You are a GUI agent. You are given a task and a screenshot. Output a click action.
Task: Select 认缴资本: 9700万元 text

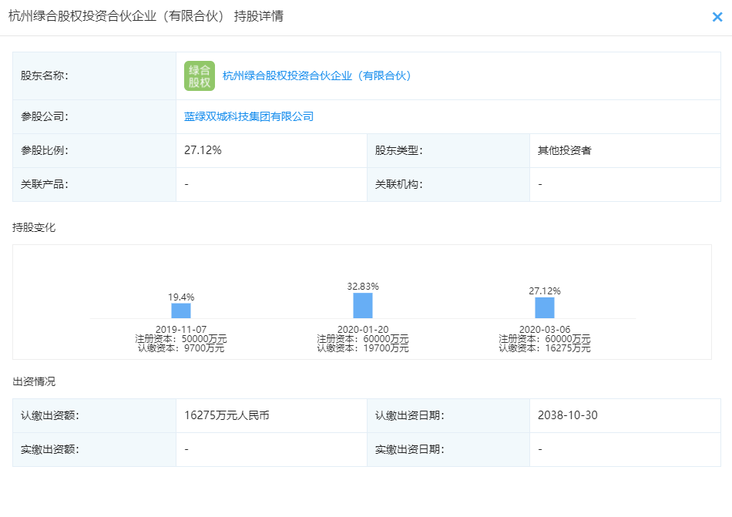point(181,348)
